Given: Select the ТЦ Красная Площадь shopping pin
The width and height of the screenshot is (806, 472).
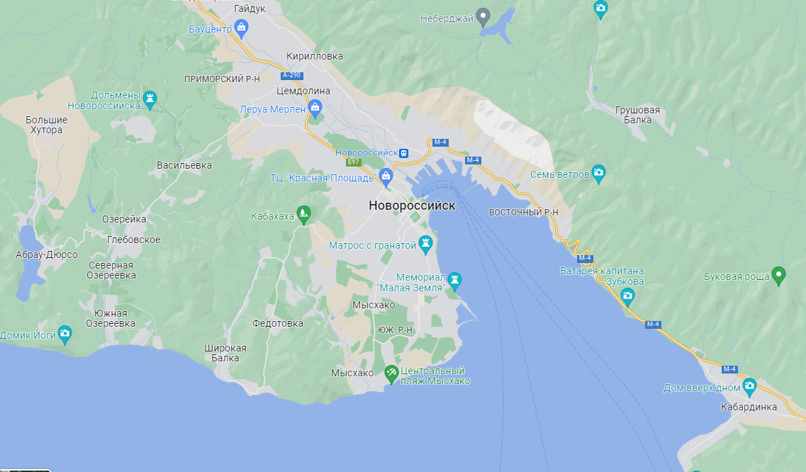Looking at the screenshot, I should (386, 177).
